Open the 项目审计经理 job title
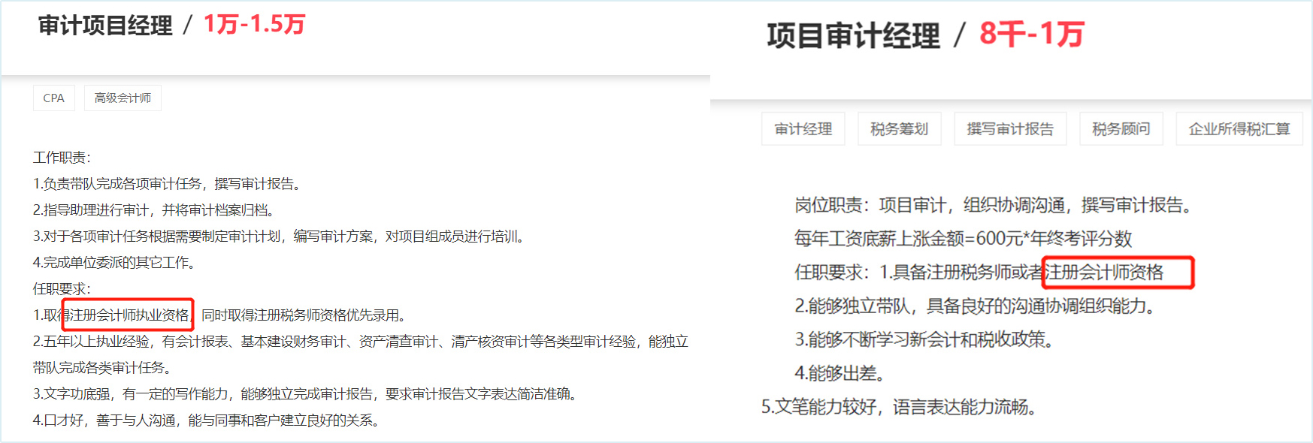 (x=853, y=35)
